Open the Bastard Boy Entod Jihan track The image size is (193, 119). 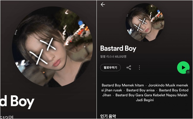pos(145,93)
